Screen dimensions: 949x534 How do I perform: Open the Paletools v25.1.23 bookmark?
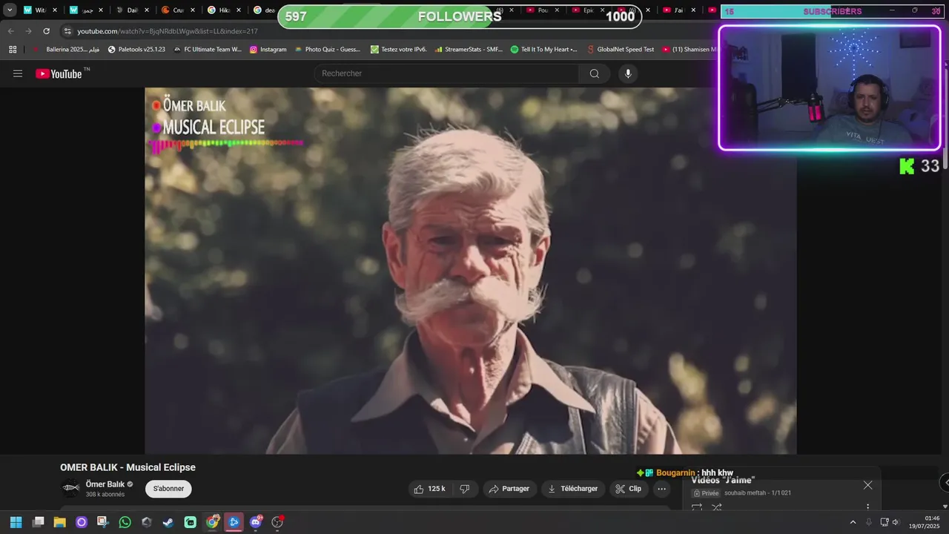pyautogui.click(x=136, y=50)
